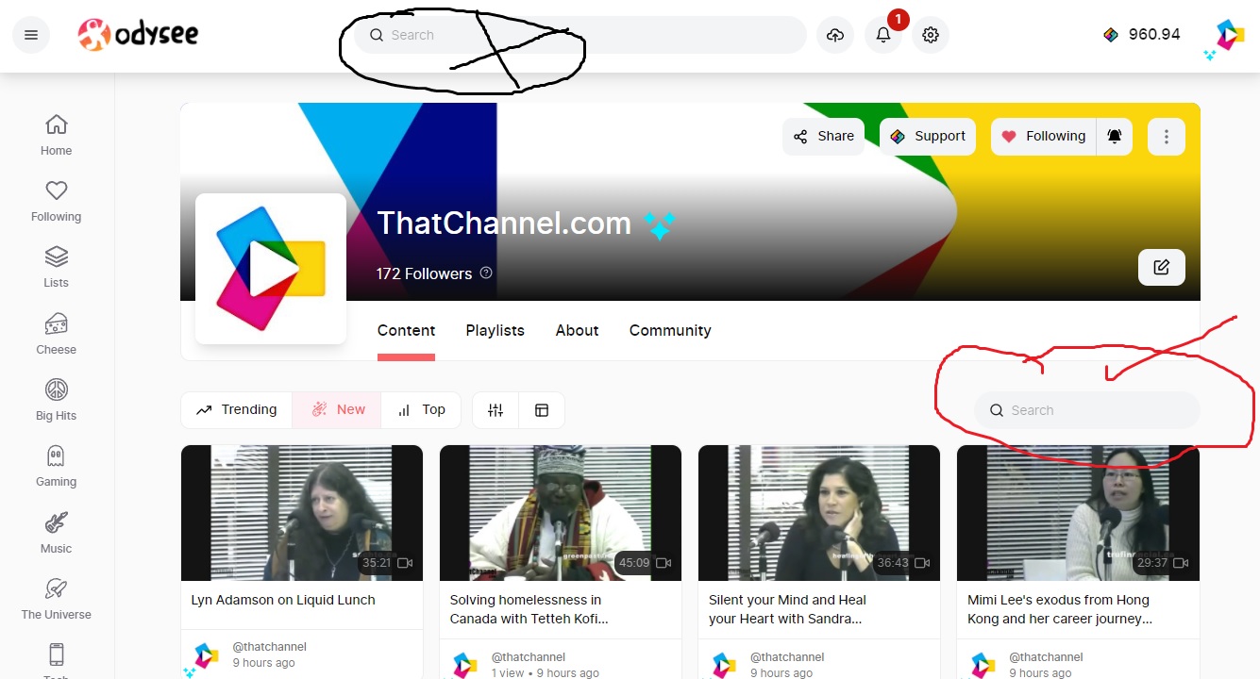Toggle the layout view icon
Viewport: 1260px width, 679px height.
[542, 410]
